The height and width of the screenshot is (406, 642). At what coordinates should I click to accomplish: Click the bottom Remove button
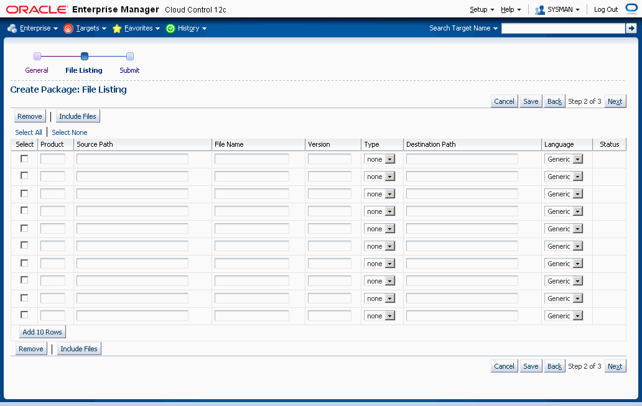click(x=31, y=349)
